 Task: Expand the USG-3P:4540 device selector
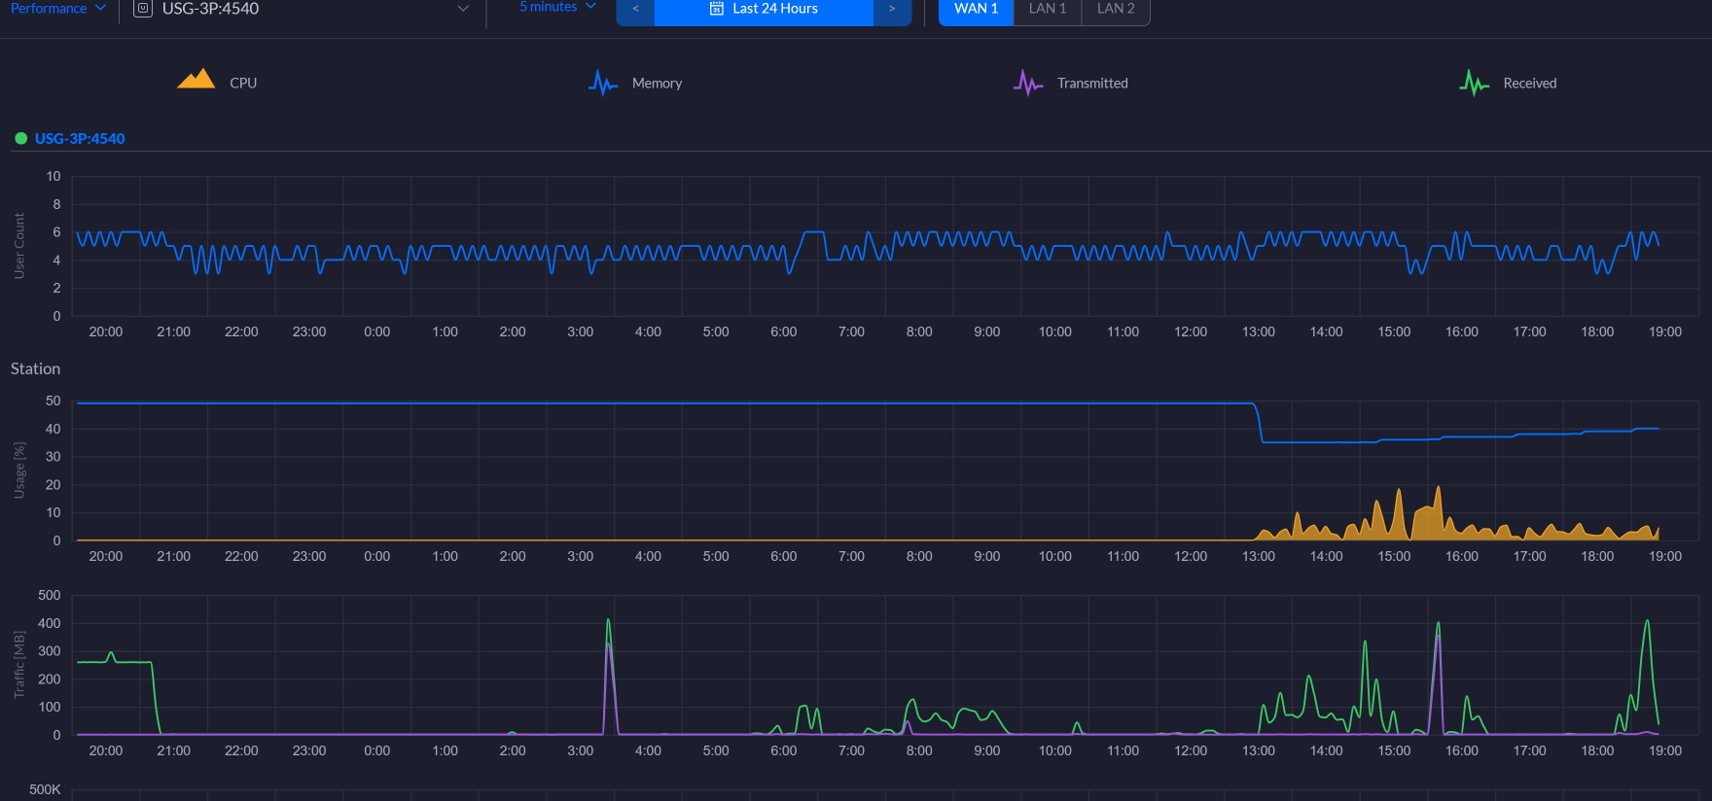click(x=463, y=9)
